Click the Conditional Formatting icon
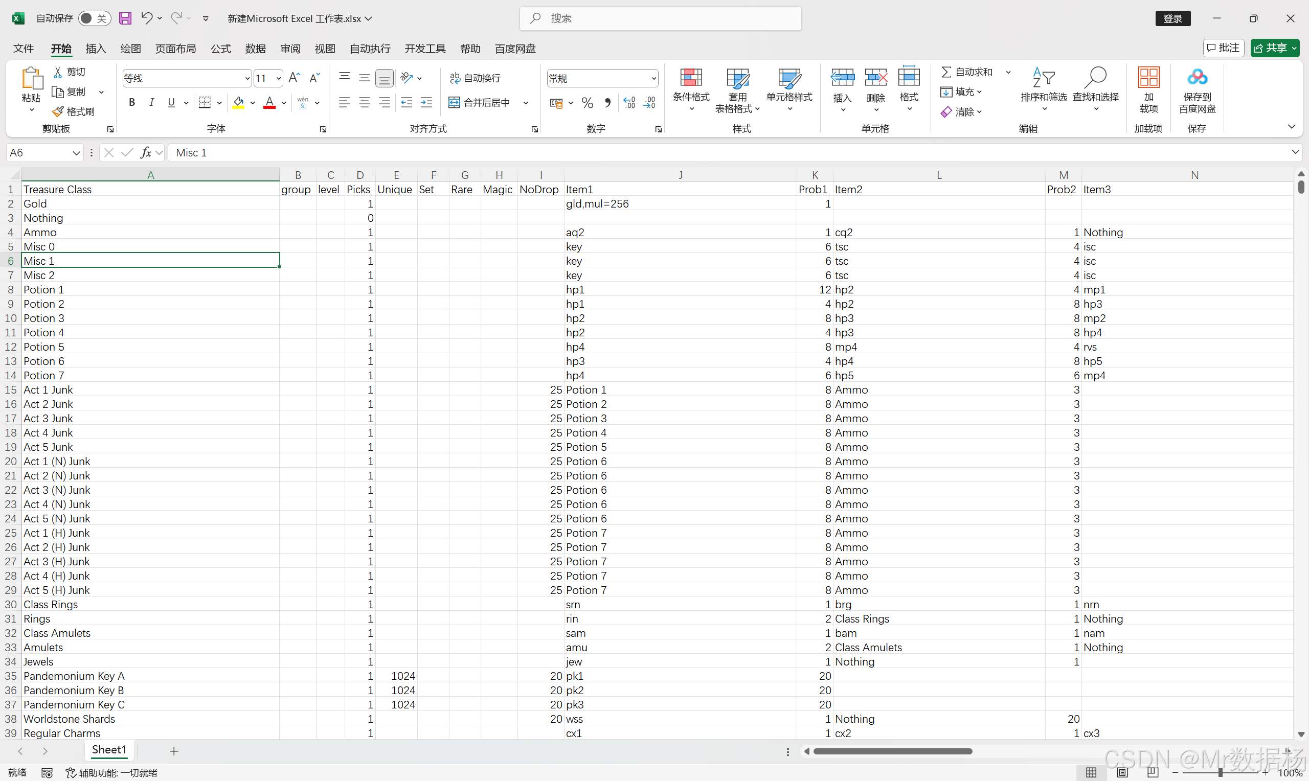The width and height of the screenshot is (1309, 781). 691,78
